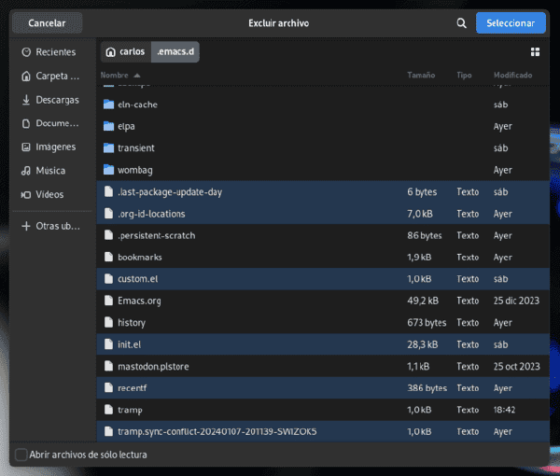Click the 18:42 modified time cell

pos(504,410)
